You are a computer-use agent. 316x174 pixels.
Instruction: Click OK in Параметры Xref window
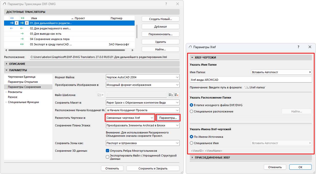click(x=300, y=167)
